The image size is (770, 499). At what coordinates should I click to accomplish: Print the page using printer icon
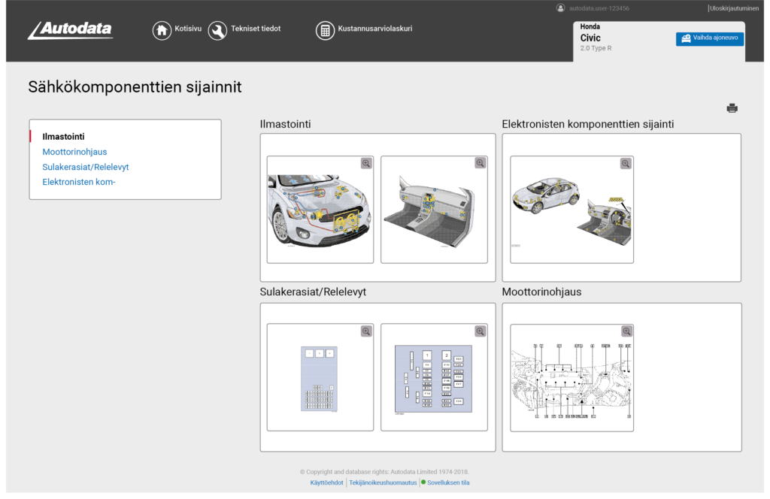732,108
